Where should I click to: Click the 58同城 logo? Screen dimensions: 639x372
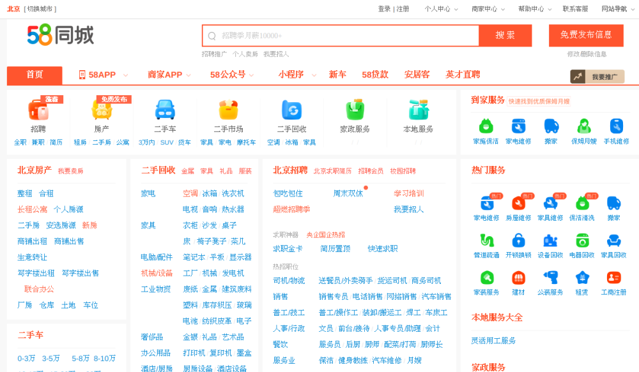[60, 35]
